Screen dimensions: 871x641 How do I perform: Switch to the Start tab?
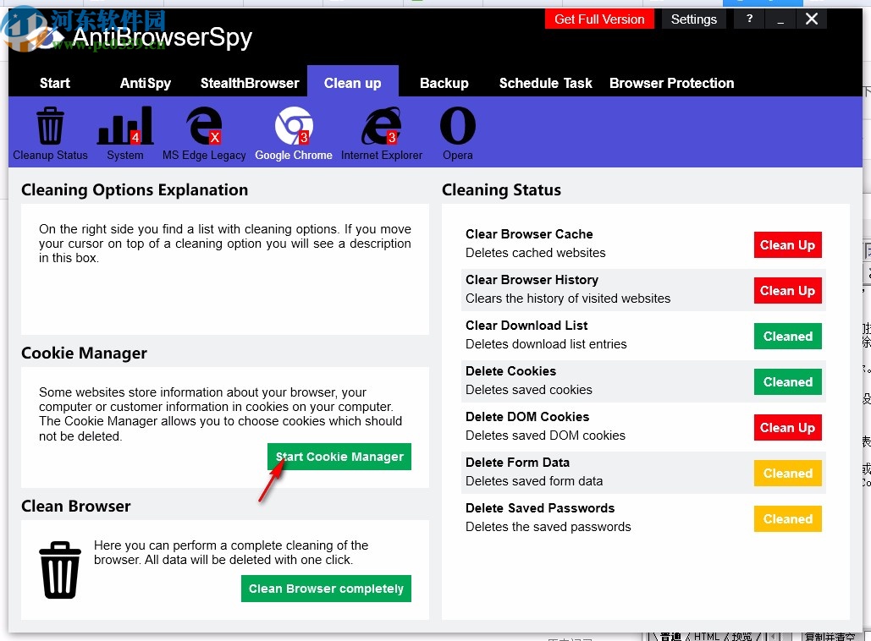54,83
